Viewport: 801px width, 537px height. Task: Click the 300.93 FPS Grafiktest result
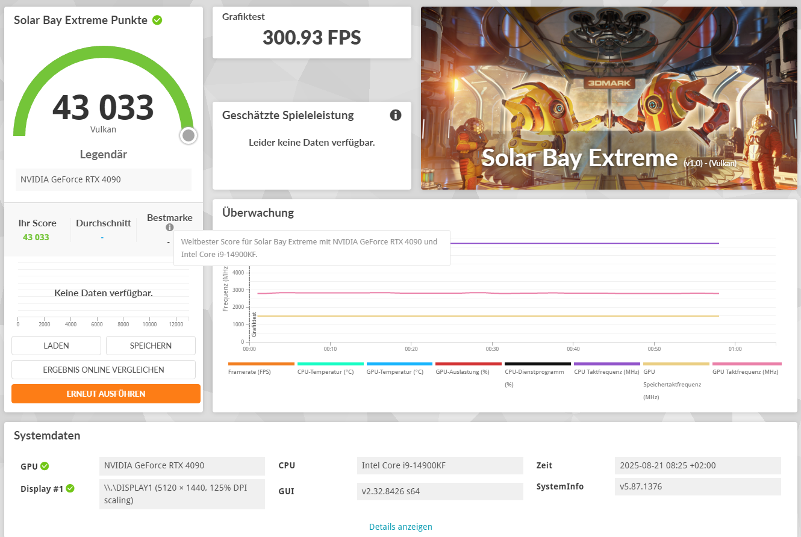[311, 38]
